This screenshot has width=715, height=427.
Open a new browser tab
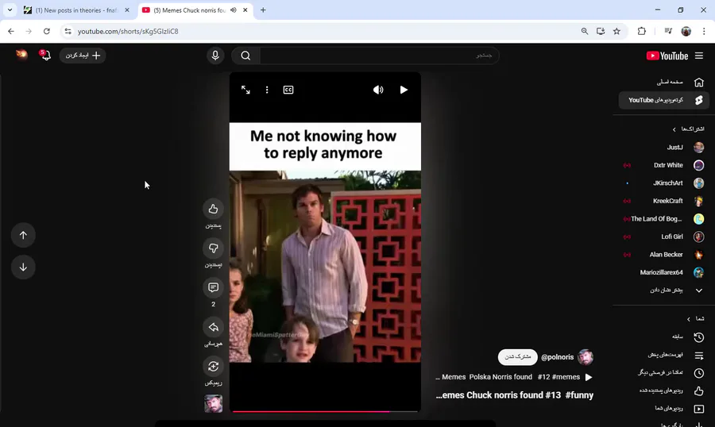263,10
